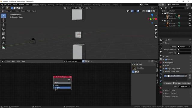
Task: Toggle NodeTree.002 trait enabled checkbox
Action: click(165, 76)
